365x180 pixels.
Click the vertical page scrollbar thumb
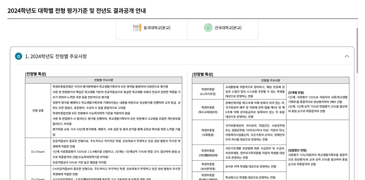[x=358, y=51]
